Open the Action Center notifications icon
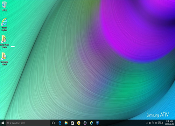 coord(159,123)
